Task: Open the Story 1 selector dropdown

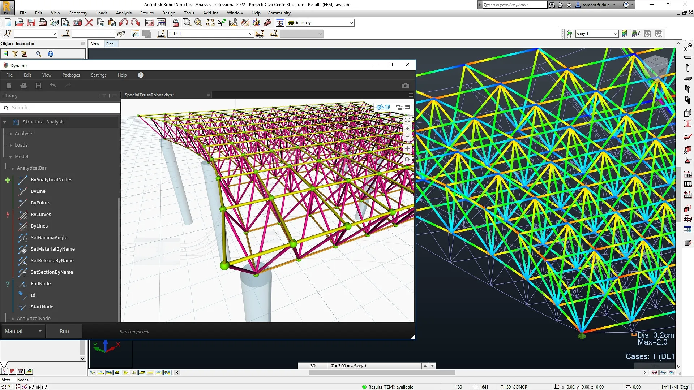Action: 616,34
